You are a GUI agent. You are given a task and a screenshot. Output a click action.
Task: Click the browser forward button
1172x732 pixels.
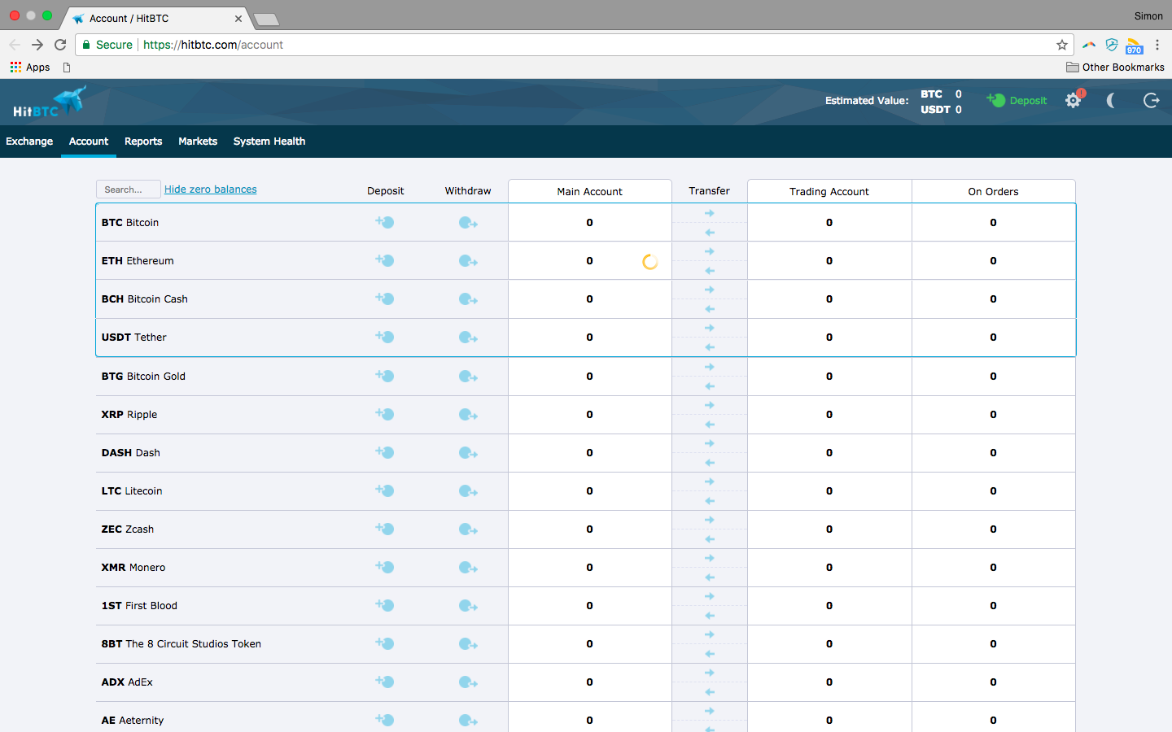[37, 45]
